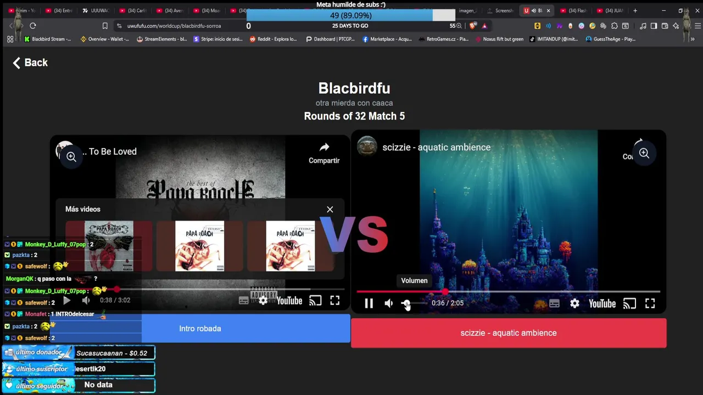Open first Papa Roach heart album thumbnail

click(x=109, y=246)
